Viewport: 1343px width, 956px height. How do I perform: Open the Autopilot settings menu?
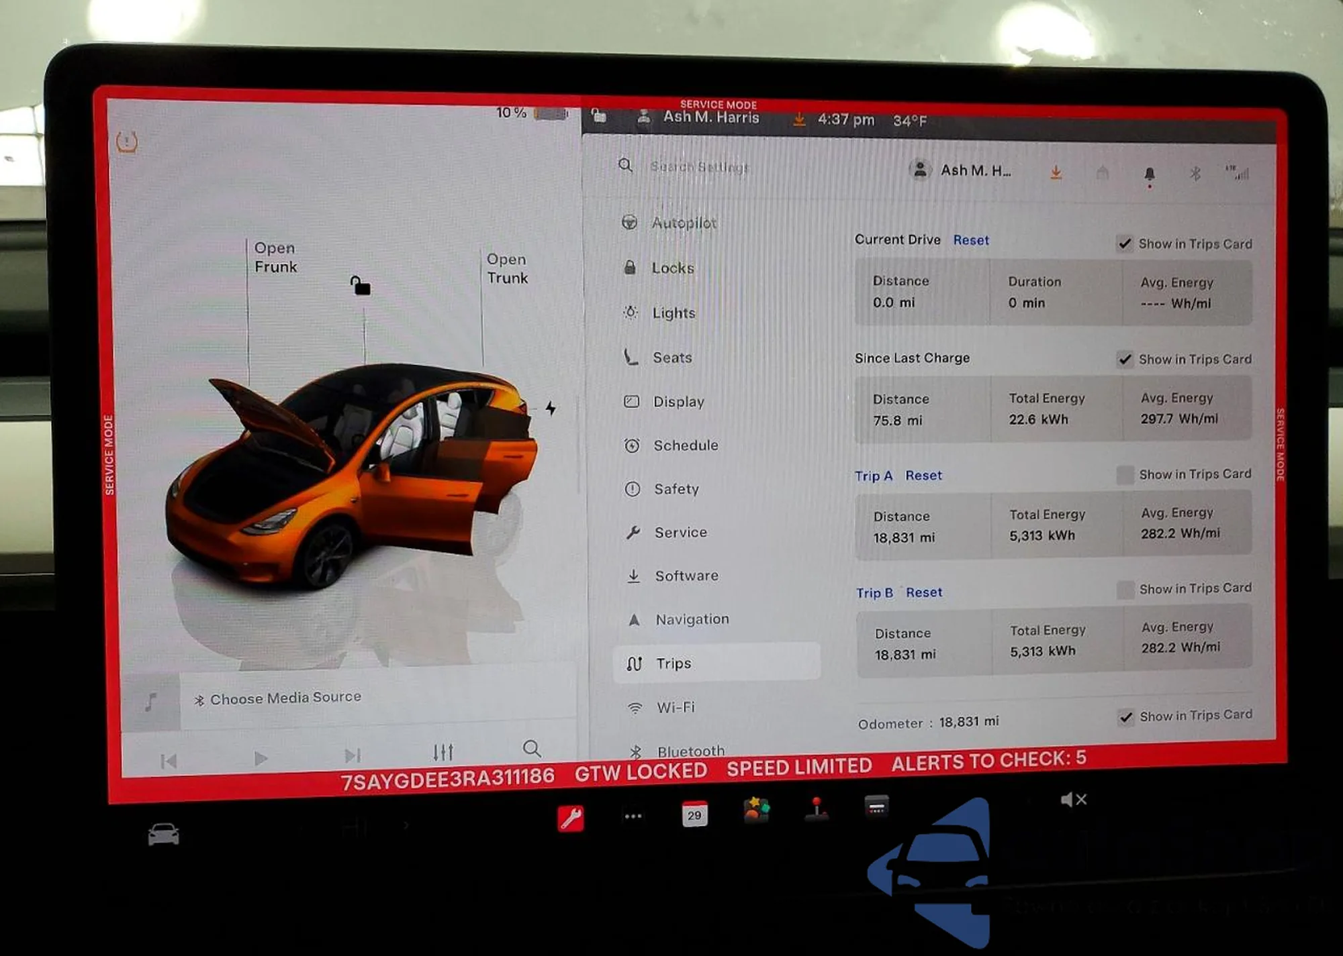pyautogui.click(x=684, y=223)
